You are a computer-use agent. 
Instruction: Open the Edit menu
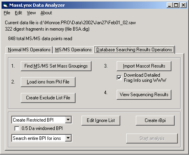[18, 13]
